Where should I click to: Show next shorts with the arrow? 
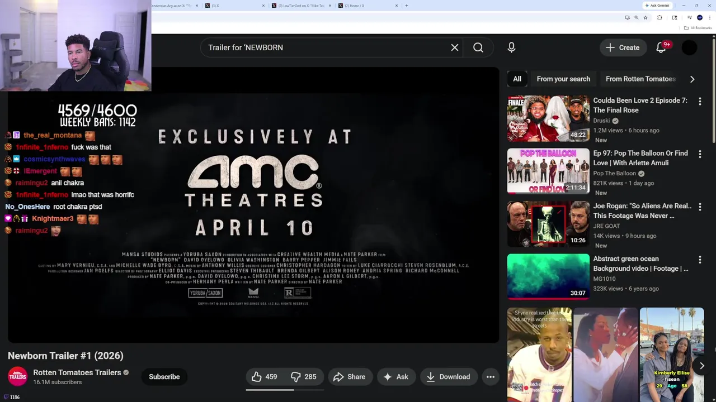coord(701,366)
